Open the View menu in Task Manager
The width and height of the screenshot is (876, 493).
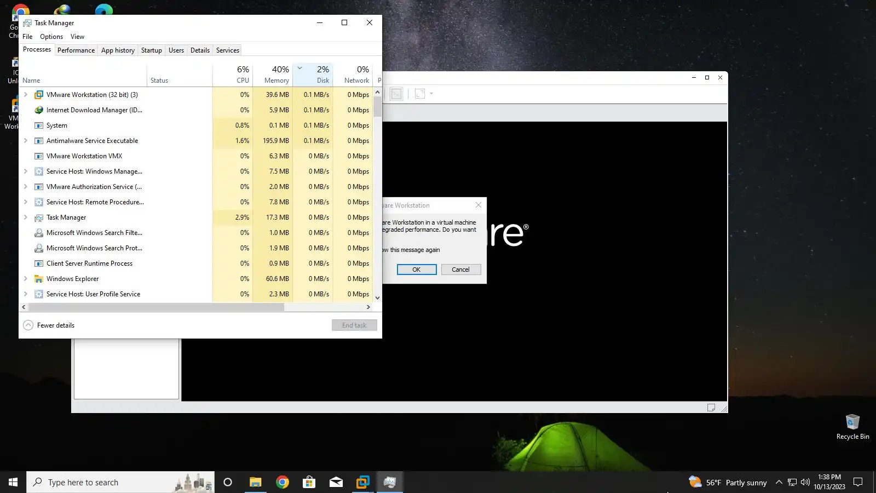pyautogui.click(x=77, y=37)
